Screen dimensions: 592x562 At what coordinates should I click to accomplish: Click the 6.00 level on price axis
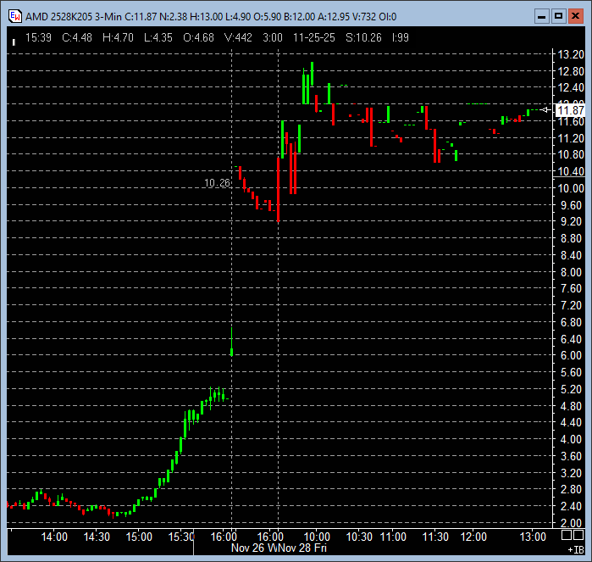(571, 356)
